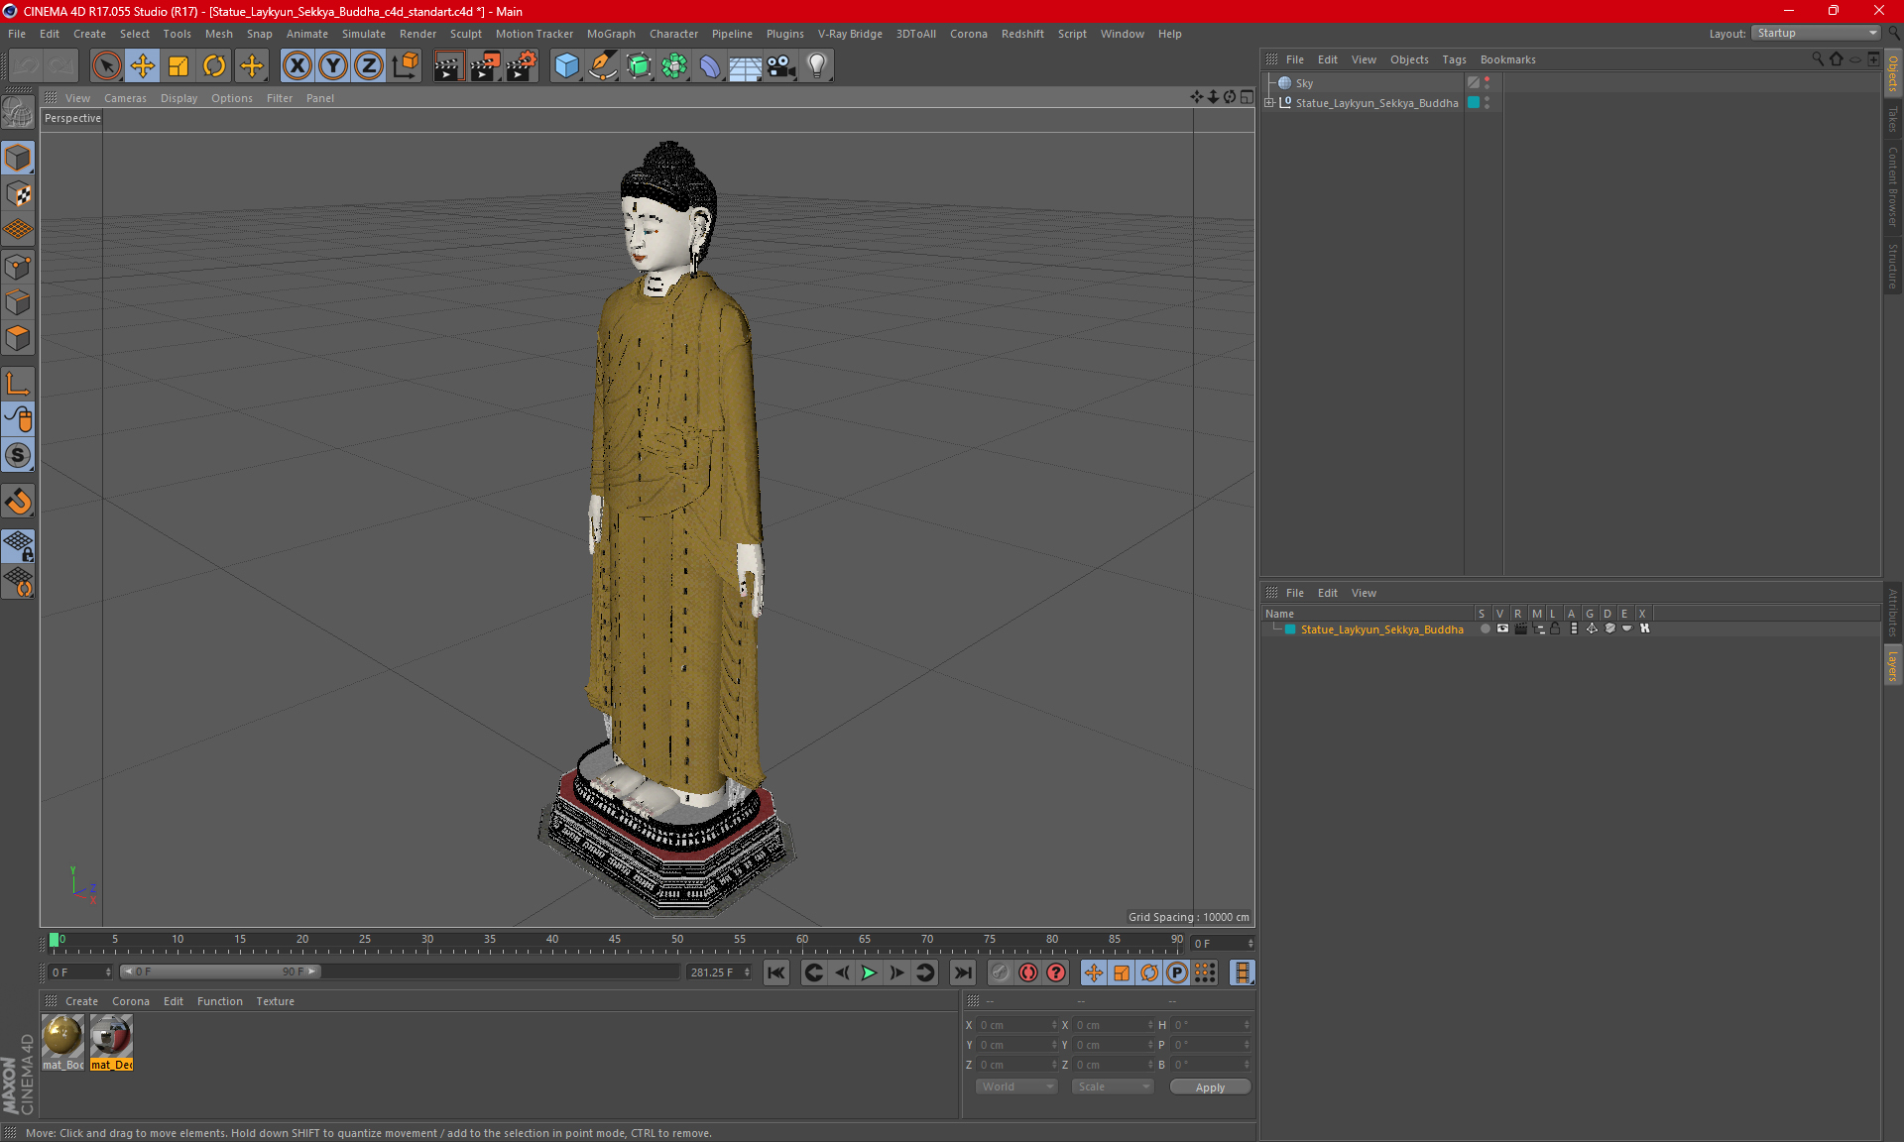This screenshot has width=1904, height=1142.
Task: Click the Record Active Objects button
Action: click(1001, 972)
